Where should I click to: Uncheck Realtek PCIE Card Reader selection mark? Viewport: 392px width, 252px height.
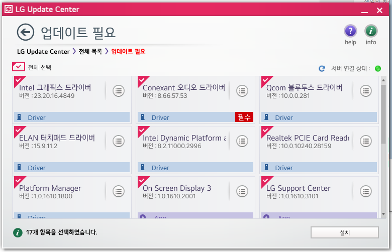click(266, 131)
